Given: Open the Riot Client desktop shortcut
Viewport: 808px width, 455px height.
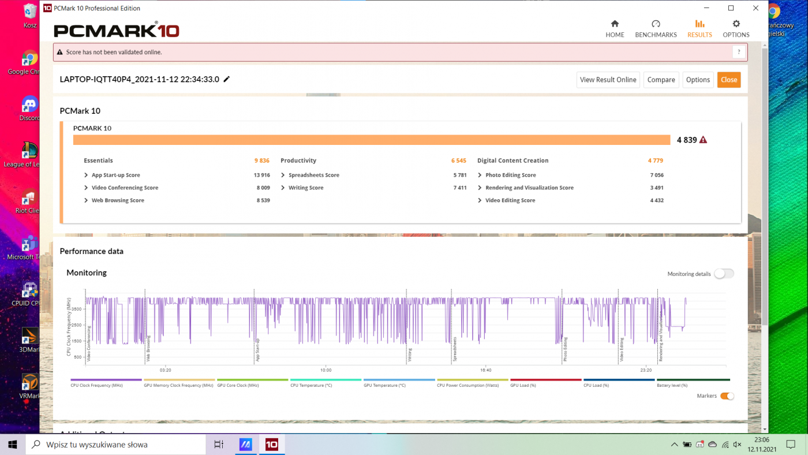Looking at the screenshot, I should [x=29, y=201].
